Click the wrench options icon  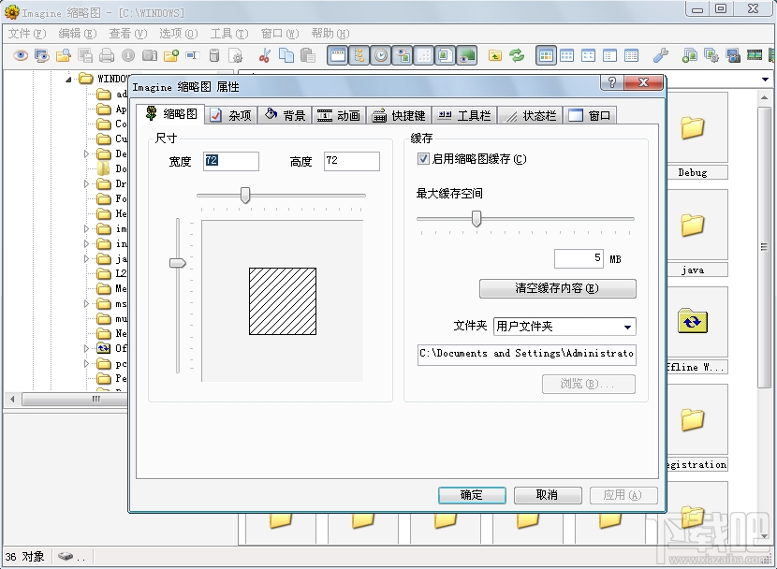[x=661, y=55]
